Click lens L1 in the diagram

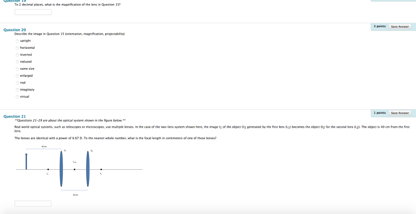pos(61,169)
